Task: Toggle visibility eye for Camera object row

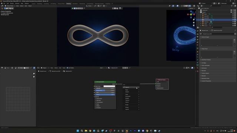Action: pyautogui.click(x=233, y=22)
